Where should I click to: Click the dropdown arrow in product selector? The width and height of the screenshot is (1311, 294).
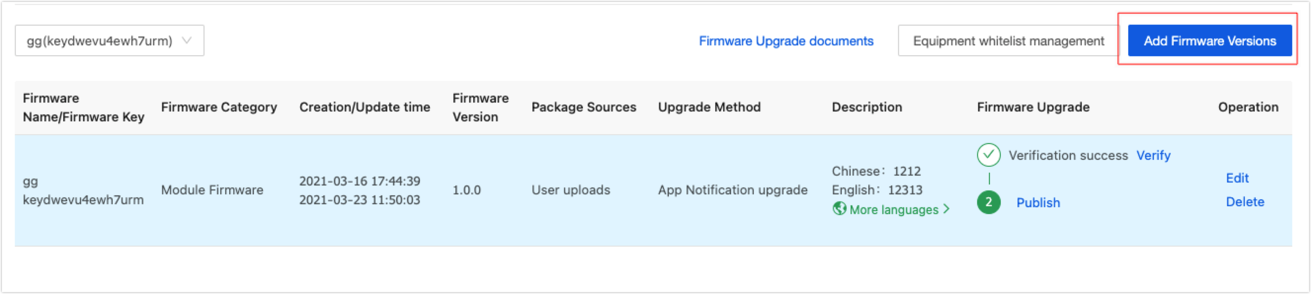(x=187, y=40)
